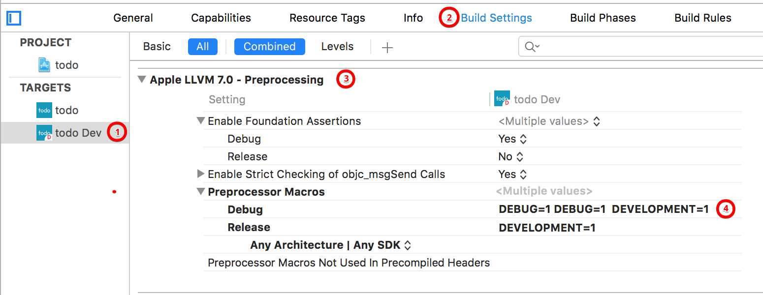Switch filter to Basic settings
The width and height of the screenshot is (763, 295).
click(157, 46)
